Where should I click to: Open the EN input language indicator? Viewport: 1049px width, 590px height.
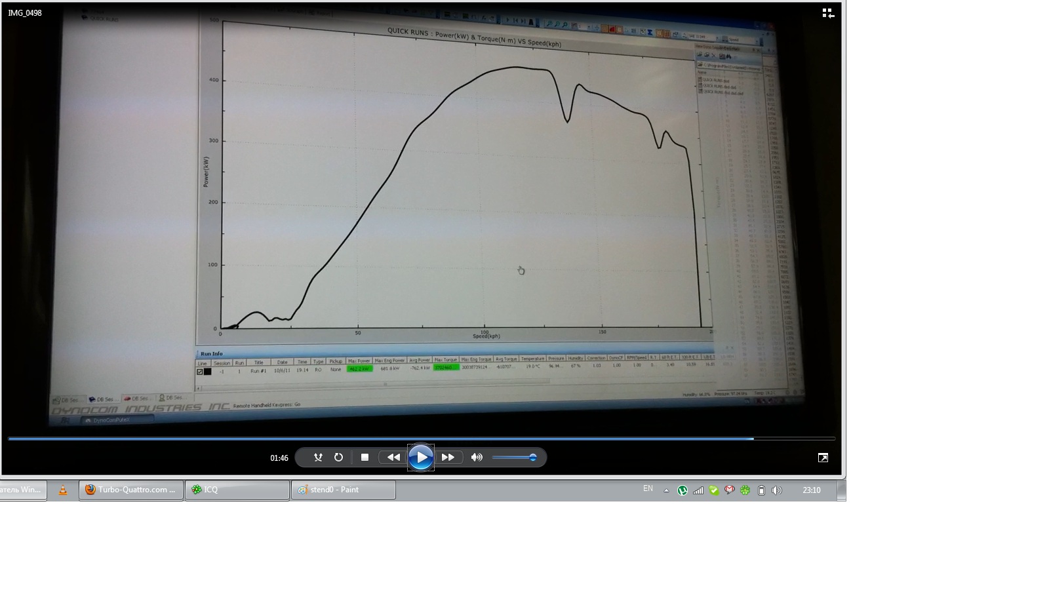point(648,489)
